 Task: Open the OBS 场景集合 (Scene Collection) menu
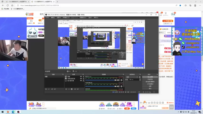[x=83, y=17]
